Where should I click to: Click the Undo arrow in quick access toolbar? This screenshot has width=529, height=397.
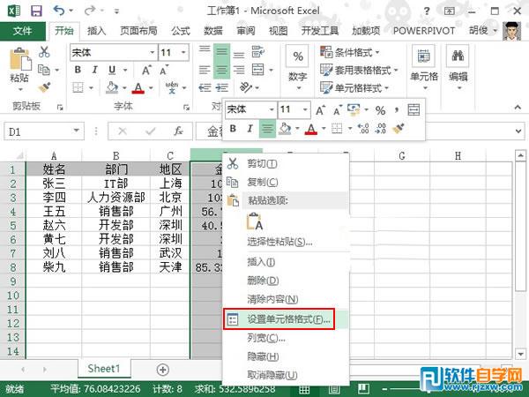[x=59, y=11]
